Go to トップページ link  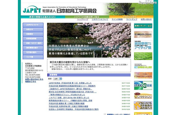pyautogui.click(x=83, y=19)
